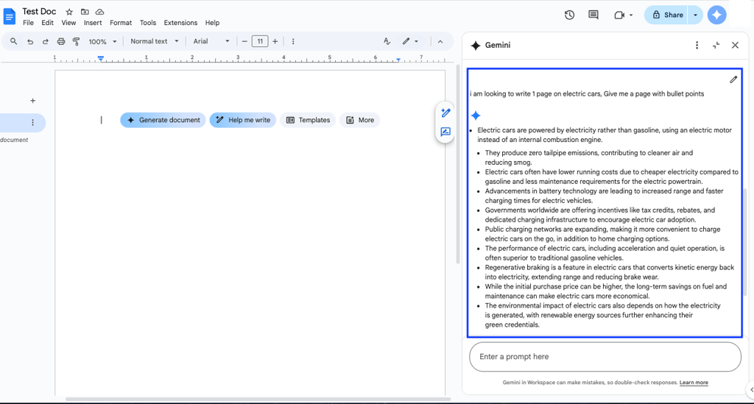Open the zoom 100% dropdown
Image resolution: width=754 pixels, height=404 pixels.
tap(102, 42)
